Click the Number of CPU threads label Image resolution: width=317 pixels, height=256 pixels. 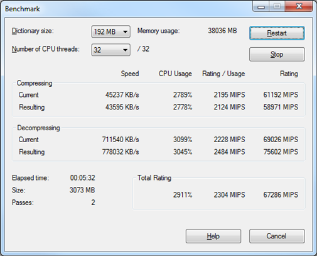click(x=46, y=49)
